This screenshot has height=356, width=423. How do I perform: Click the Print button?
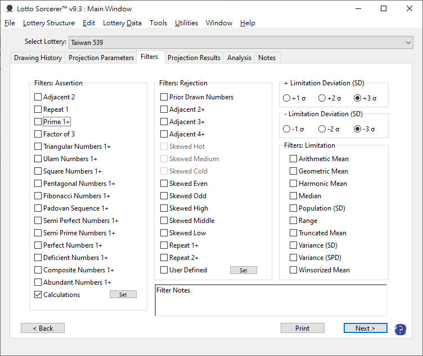(x=302, y=328)
